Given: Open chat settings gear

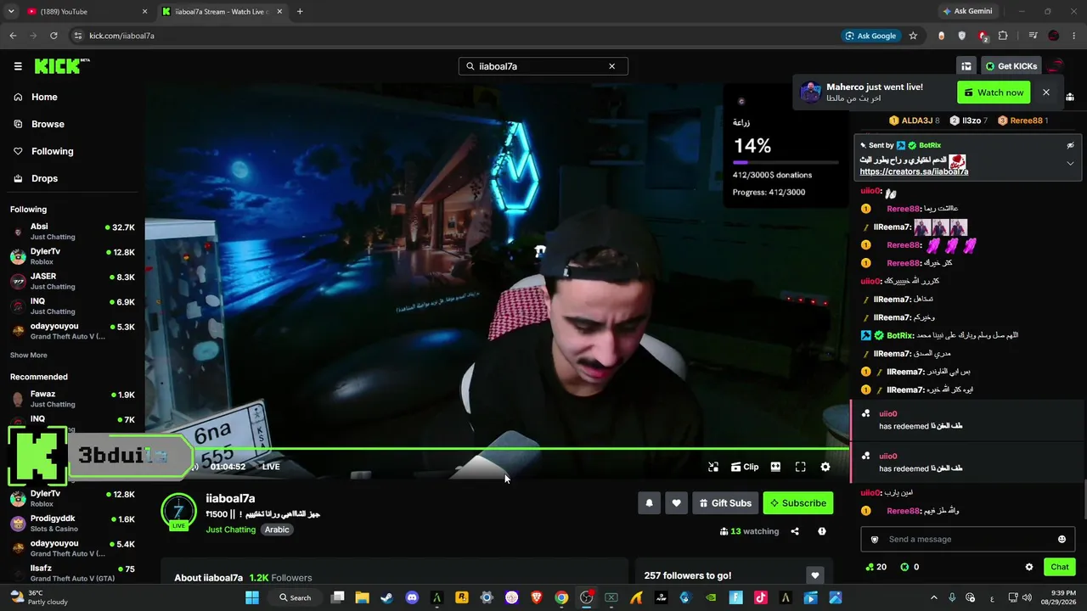Looking at the screenshot, I should (1029, 567).
